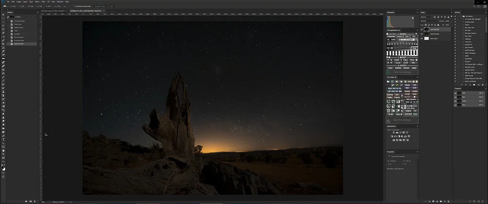Viewport: 488px width, 204px height.
Task: Create new snapshot in History panel
Action: click(x=30, y=201)
